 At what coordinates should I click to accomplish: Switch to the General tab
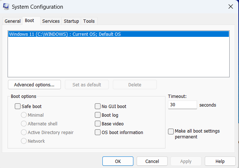(x=13, y=21)
